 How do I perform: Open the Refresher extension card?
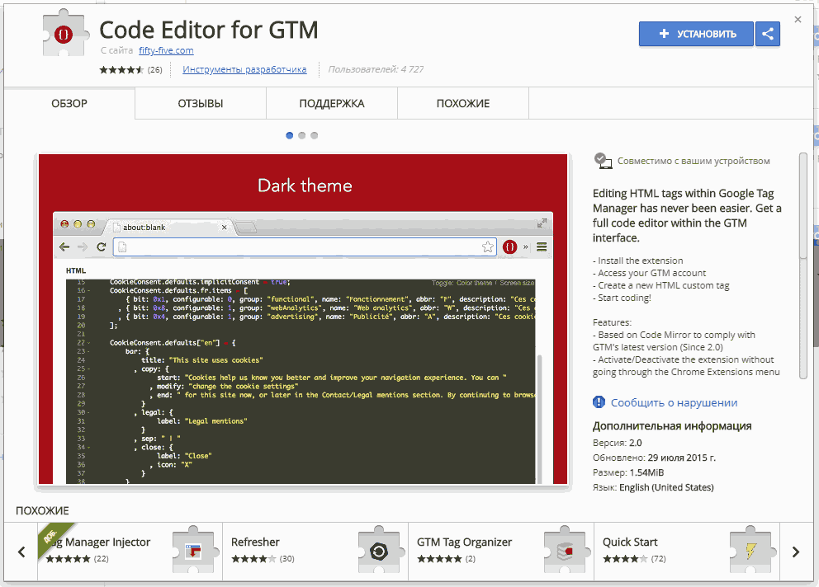coord(315,552)
